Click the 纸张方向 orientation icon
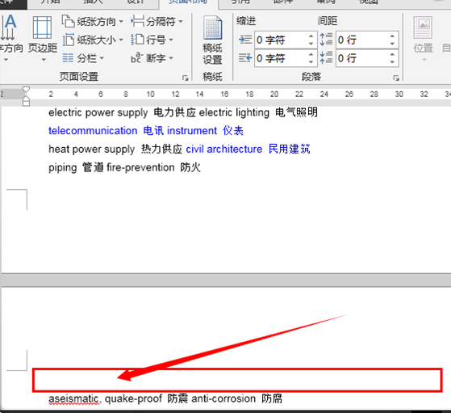This screenshot has width=451, height=413. pos(68,21)
